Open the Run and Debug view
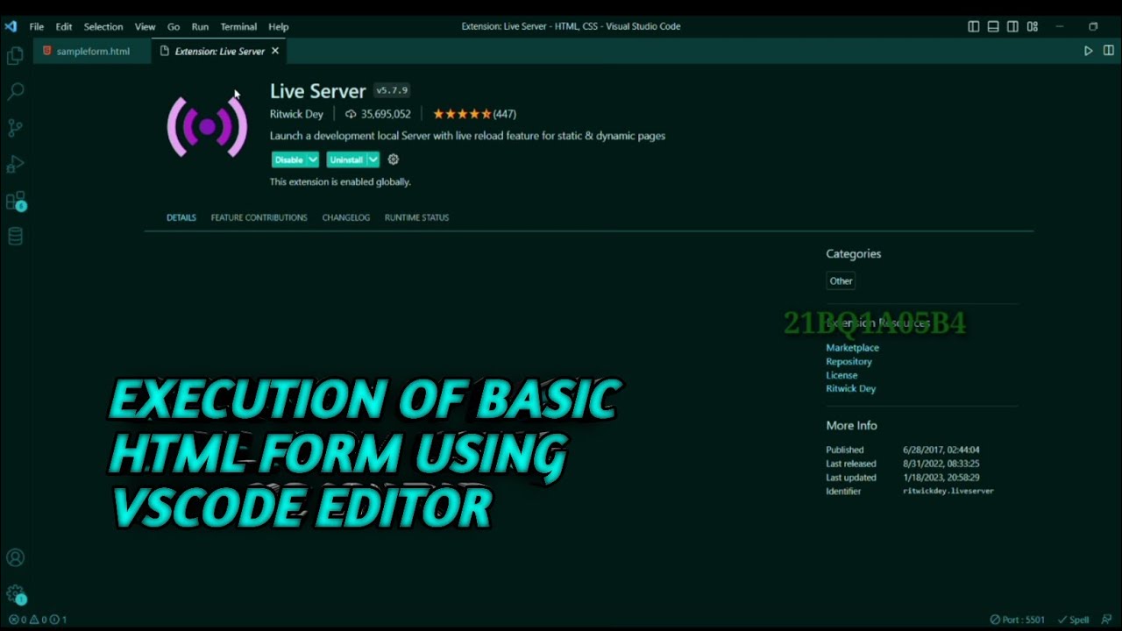Image resolution: width=1122 pixels, height=631 pixels. point(15,164)
